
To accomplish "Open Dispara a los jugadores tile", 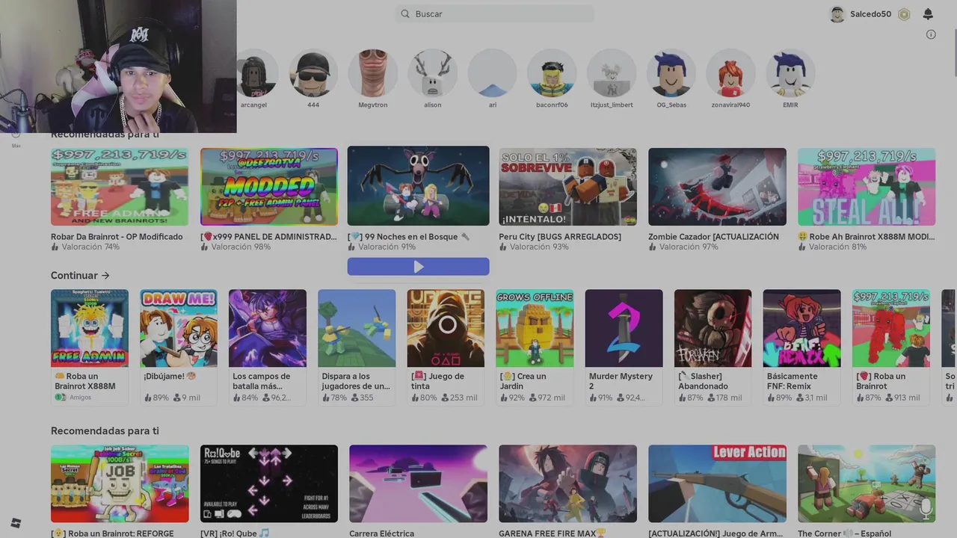I will (x=357, y=347).
